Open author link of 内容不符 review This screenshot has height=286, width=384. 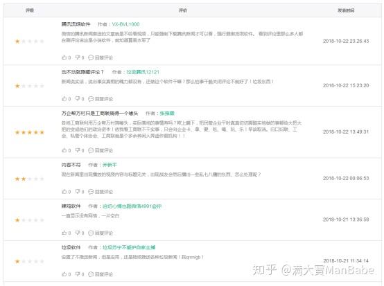pos(110,165)
